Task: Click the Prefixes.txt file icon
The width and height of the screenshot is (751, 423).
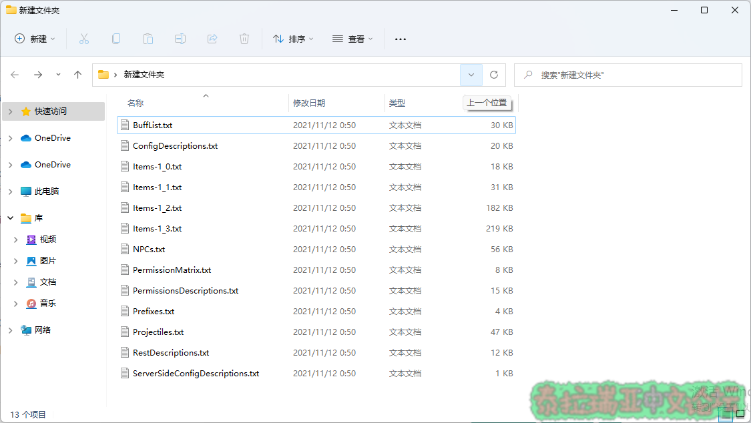Action: 125,311
